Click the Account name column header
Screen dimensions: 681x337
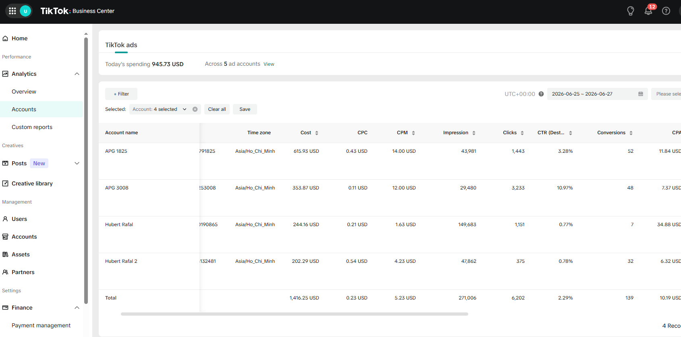click(122, 133)
